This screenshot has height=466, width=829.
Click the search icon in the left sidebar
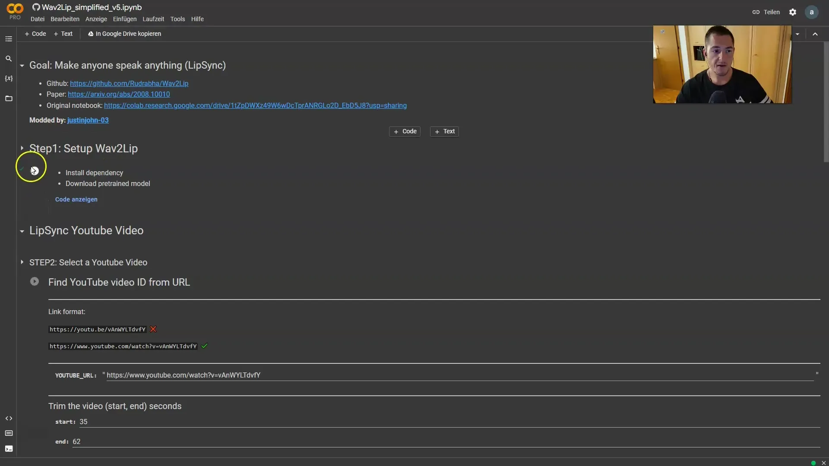pyautogui.click(x=8, y=58)
